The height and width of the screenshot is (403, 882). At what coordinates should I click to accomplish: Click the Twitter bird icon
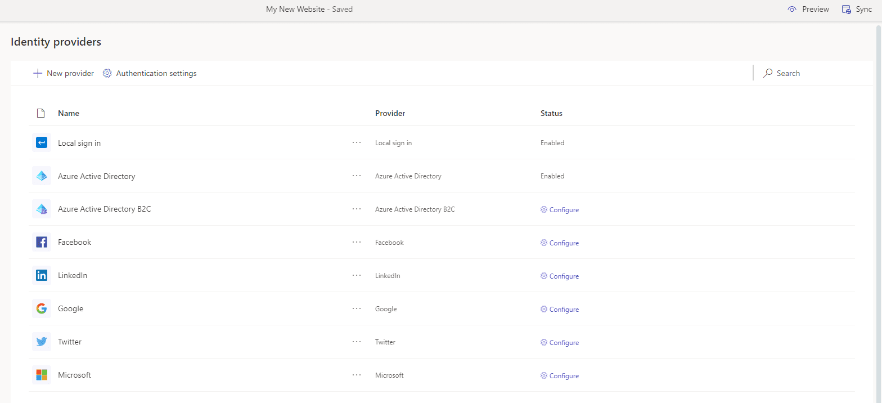[42, 342]
